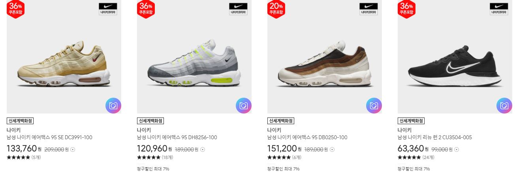Click the Nike Korea logo on the Renew Run 2
515x176 pixels.
(x=499, y=9)
